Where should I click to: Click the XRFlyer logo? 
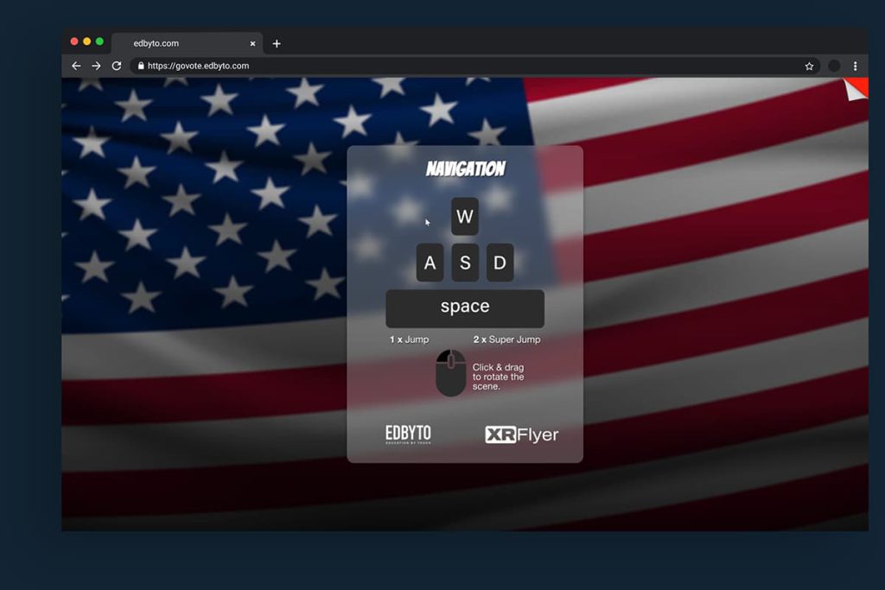pyautogui.click(x=522, y=435)
